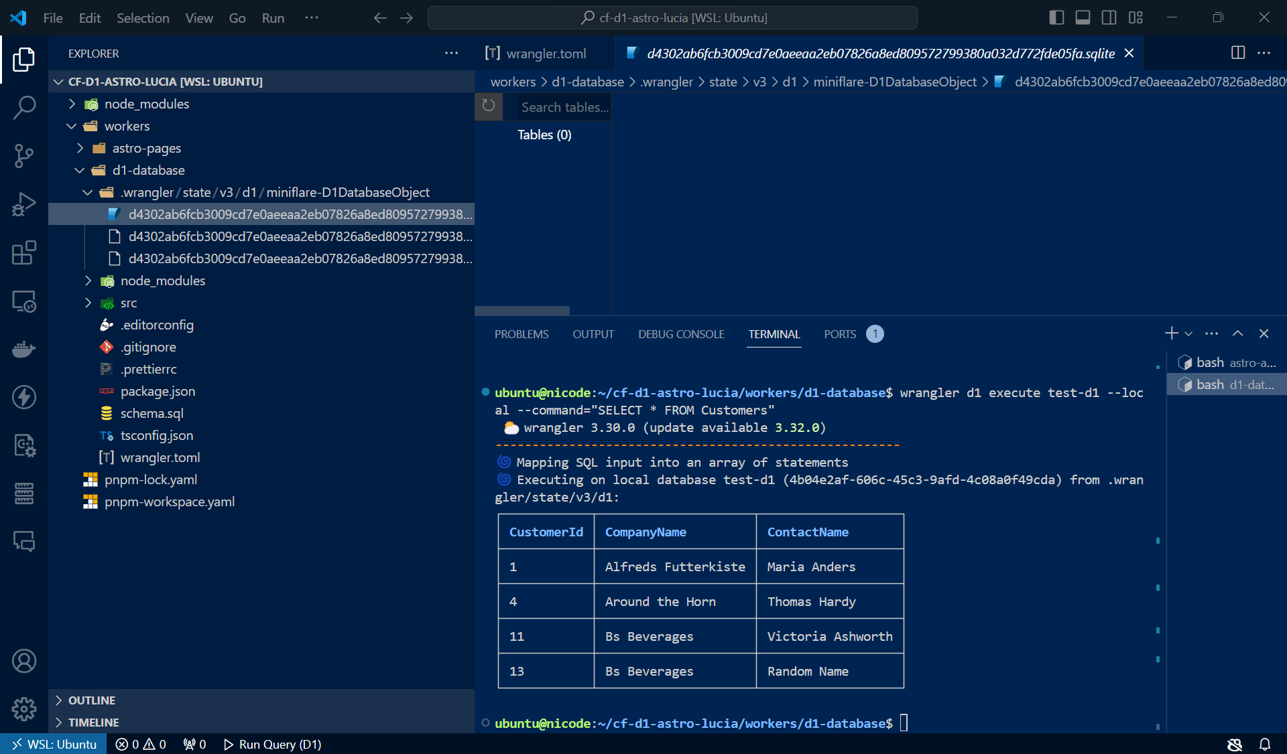This screenshot has width=1287, height=754.
Task: Open the Docker view in activity bar
Action: tap(24, 349)
